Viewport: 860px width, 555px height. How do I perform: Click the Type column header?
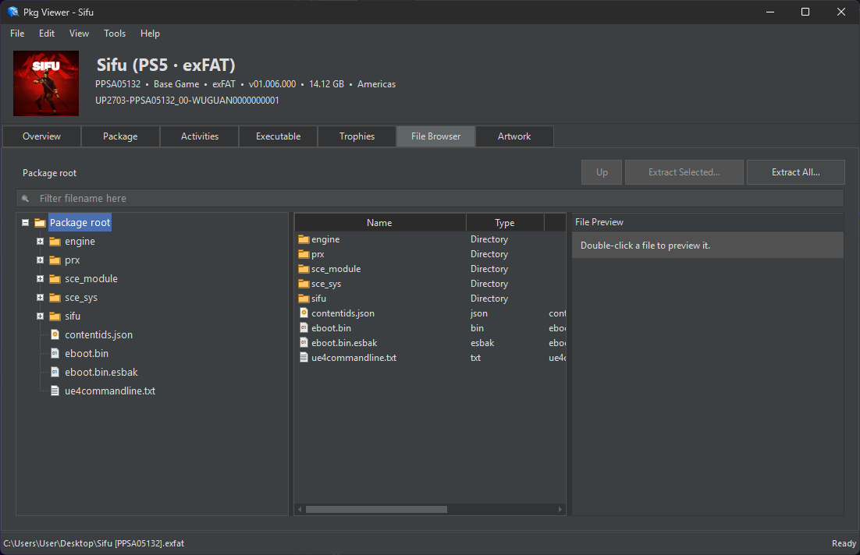coord(505,222)
